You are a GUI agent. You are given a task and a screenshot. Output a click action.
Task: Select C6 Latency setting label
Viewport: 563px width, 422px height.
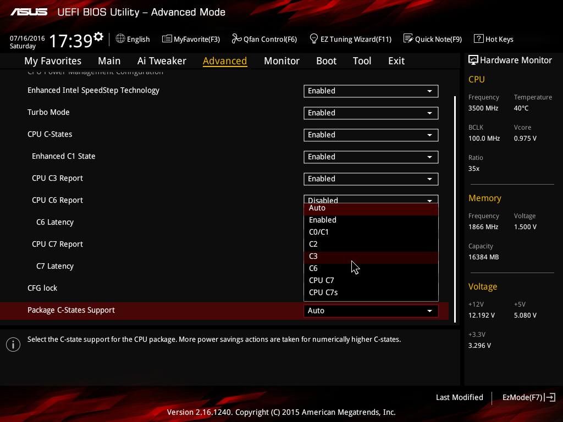click(x=54, y=222)
